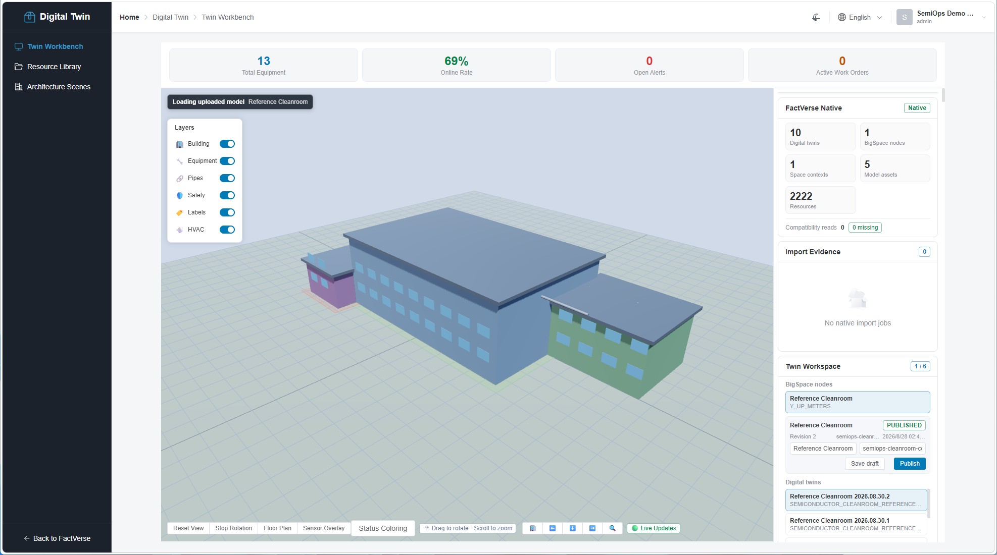This screenshot has height=555, width=997.
Task: Activate Status Coloring button
Action: [x=383, y=528]
